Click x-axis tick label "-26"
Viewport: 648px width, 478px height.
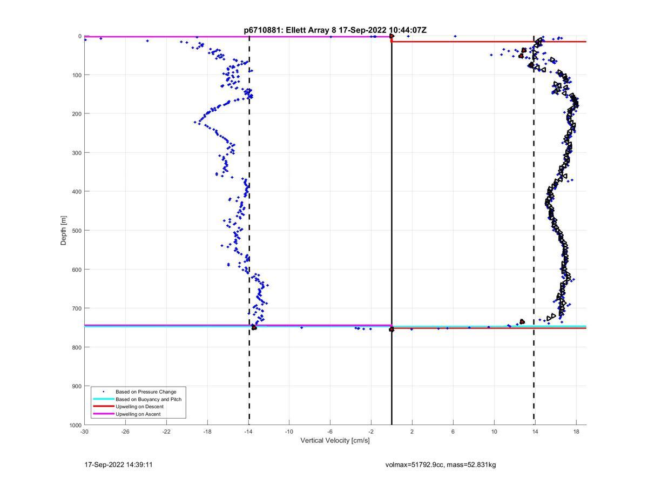(125, 432)
